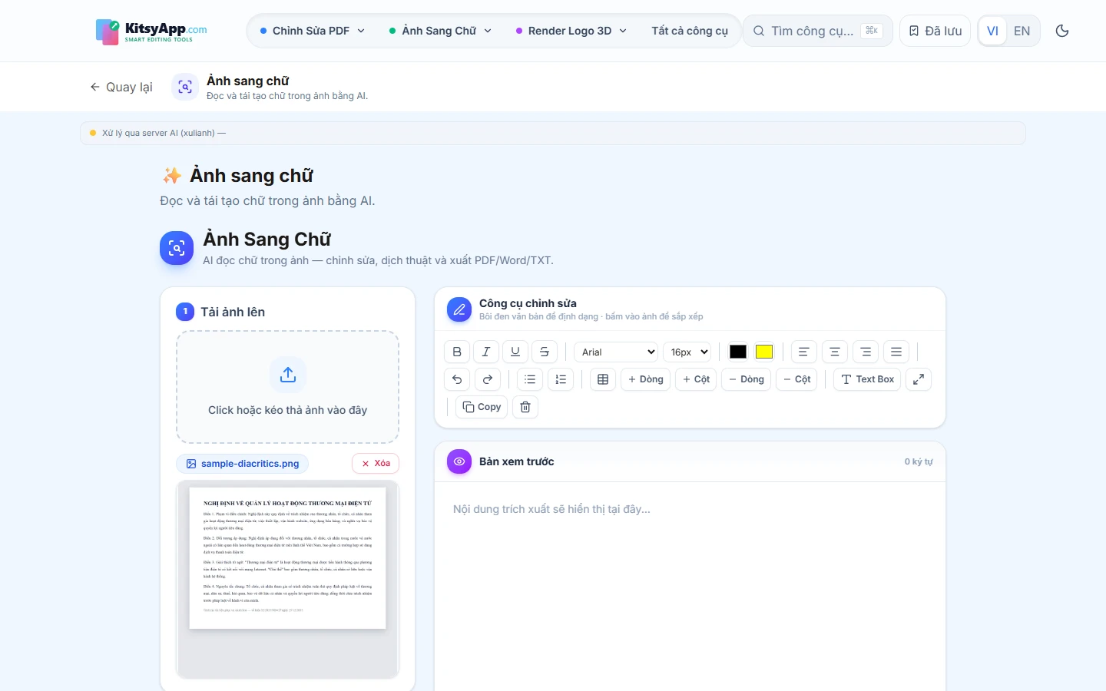1106x691 pixels.
Task: Underline the selected text
Action: coord(515,352)
